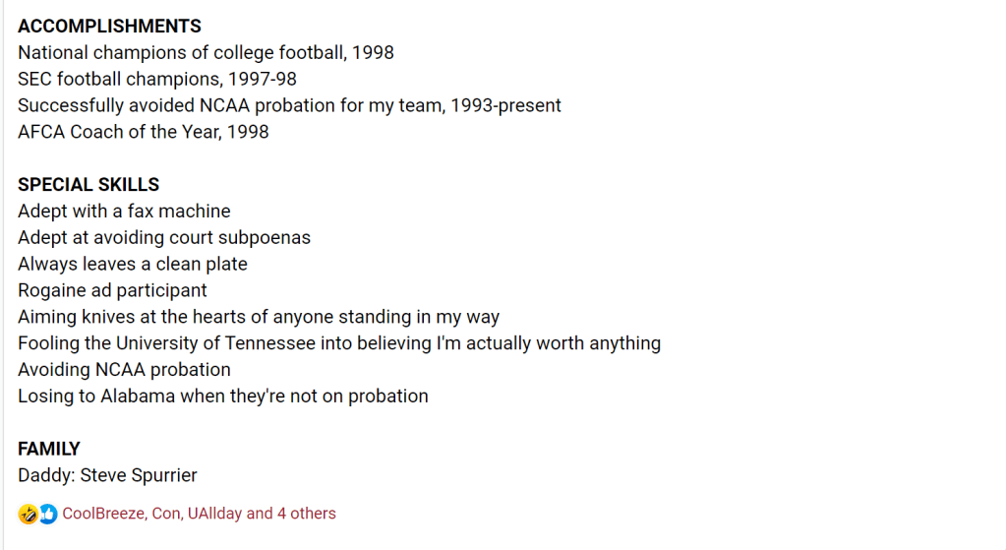Click the blue thumbs-up reaction icon
1006x550 pixels.
pos(47,514)
